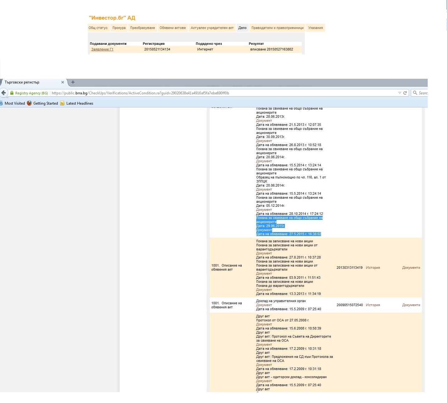447x403 pixels.
Task: Click the registration number 20150521134134
Action: [x=157, y=49]
